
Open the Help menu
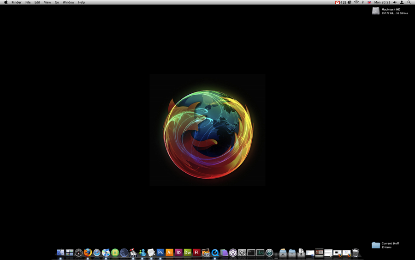tap(81, 2)
